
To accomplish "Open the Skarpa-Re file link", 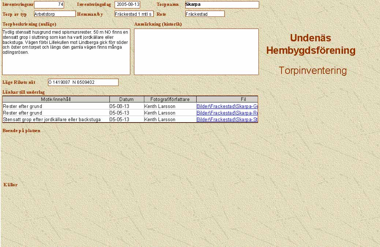I will (x=227, y=113).
